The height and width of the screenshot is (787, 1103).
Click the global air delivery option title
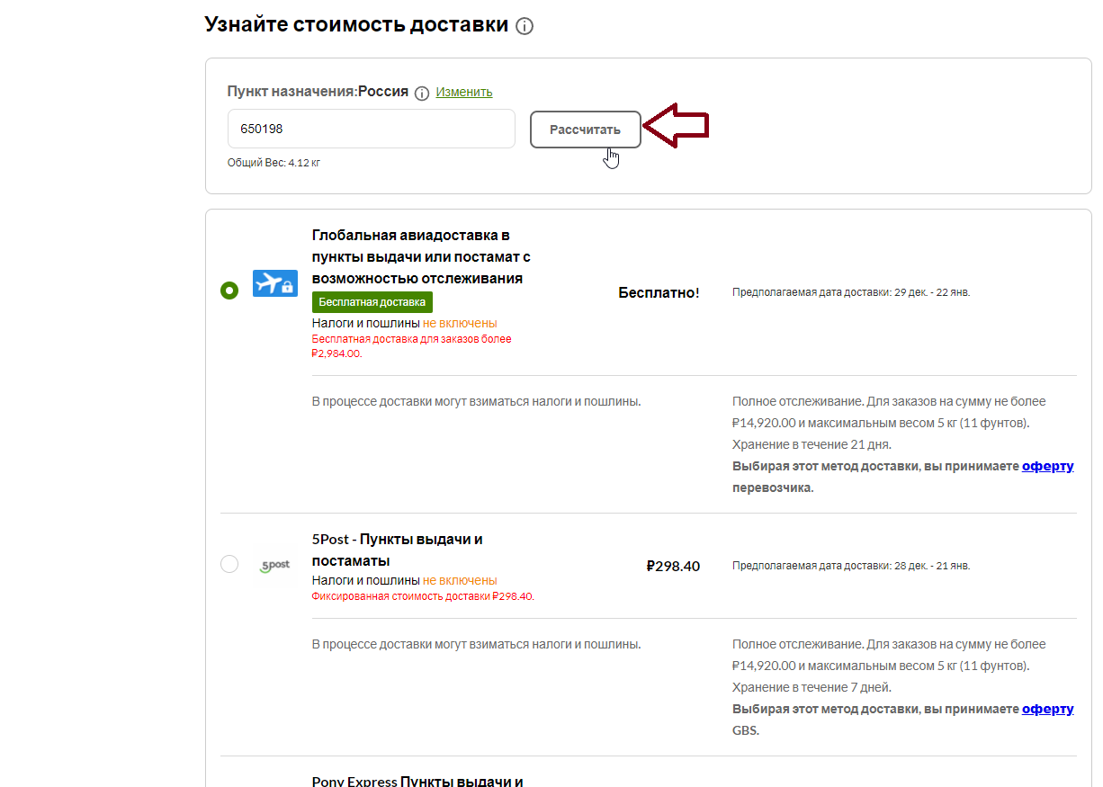coord(421,256)
